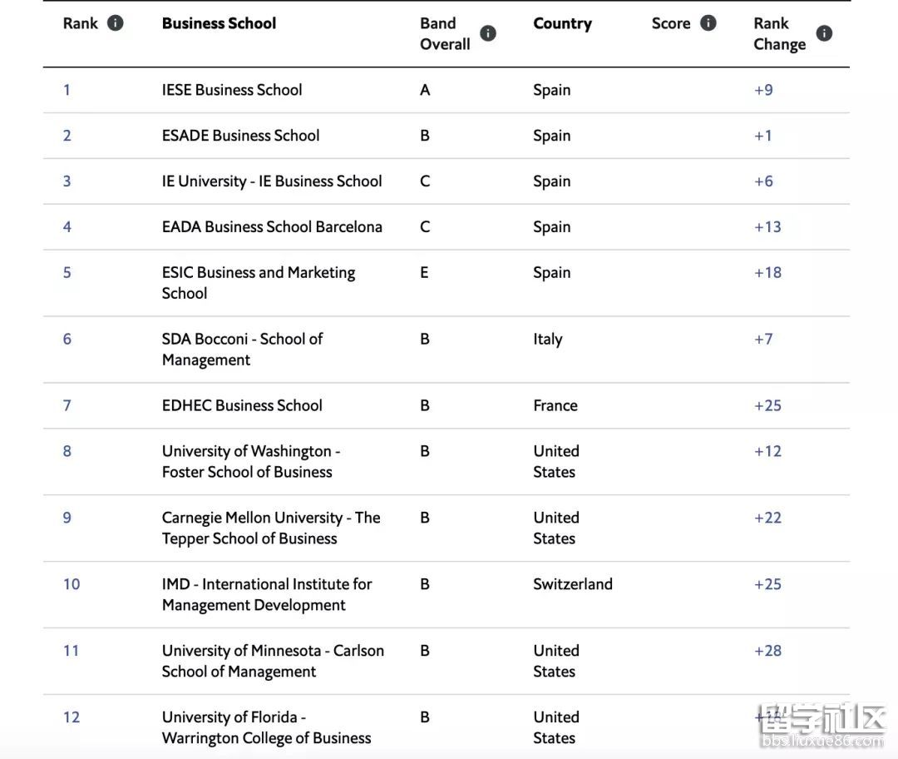Sort by Business School column header
898x759 pixels.
tap(219, 23)
